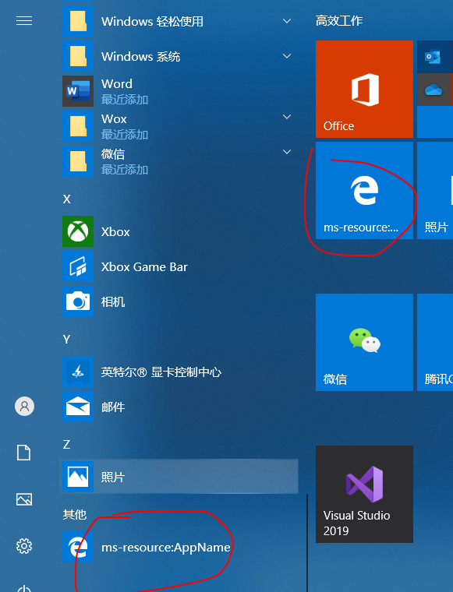Click the Xbox label text

[115, 232]
